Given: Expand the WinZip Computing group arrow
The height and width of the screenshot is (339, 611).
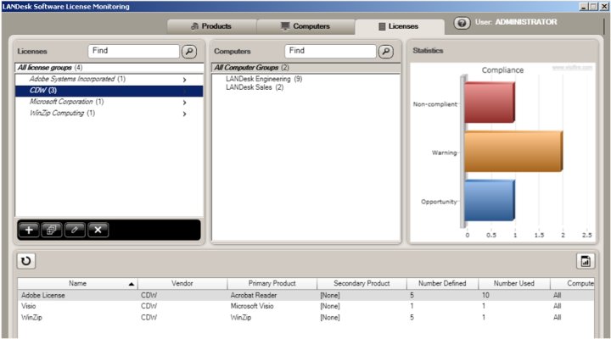Looking at the screenshot, I should 184,114.
